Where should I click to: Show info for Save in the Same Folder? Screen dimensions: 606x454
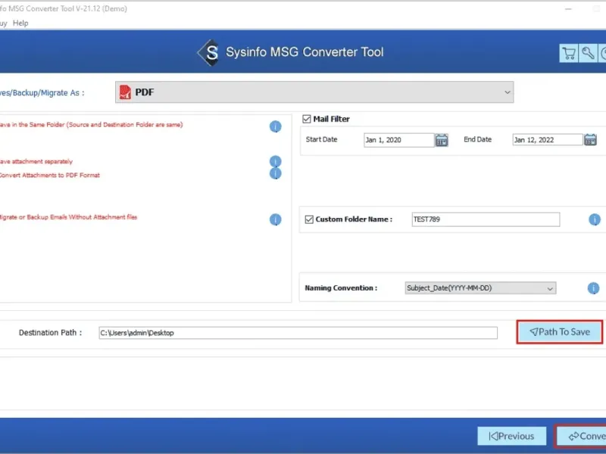coord(275,126)
